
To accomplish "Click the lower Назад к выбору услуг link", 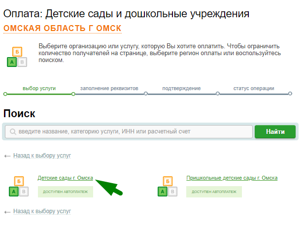I will (x=42, y=211).
